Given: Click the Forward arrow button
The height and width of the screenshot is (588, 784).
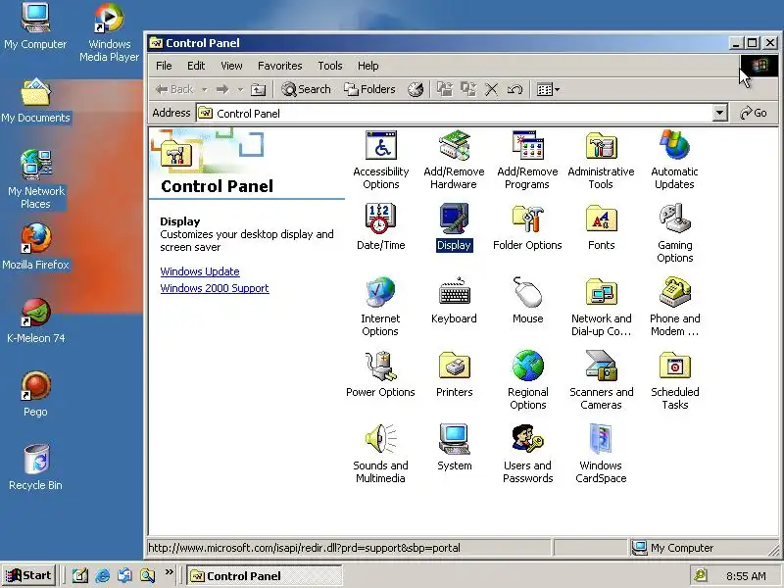Looking at the screenshot, I should [x=222, y=89].
